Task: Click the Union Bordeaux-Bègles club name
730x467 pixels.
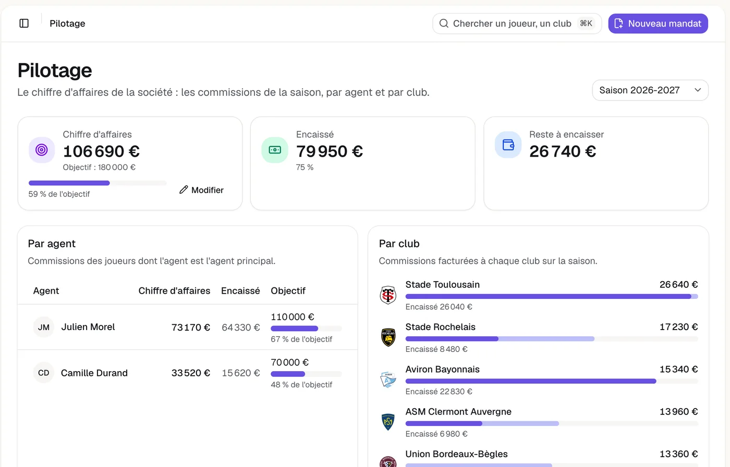Action: pos(457,454)
